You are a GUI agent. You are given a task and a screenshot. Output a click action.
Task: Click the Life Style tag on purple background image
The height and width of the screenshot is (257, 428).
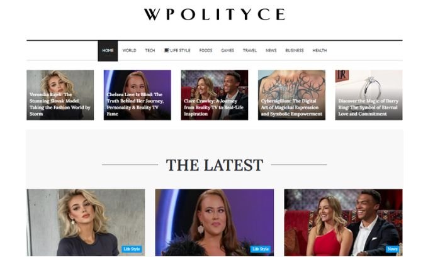[x=261, y=249]
